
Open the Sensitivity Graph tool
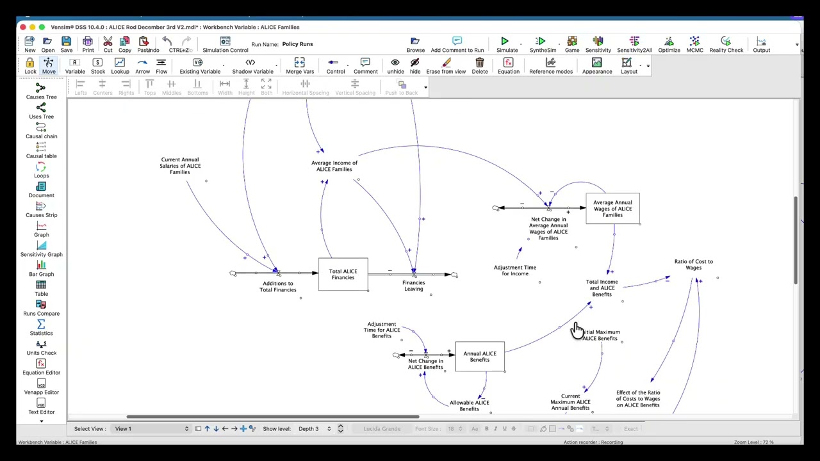[x=41, y=248]
